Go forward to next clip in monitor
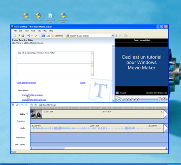The height and width of the screenshot is (165, 181). tap(138, 99)
